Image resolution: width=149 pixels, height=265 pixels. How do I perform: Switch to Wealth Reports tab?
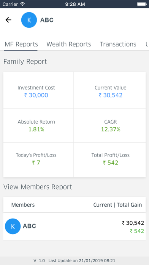69,44
